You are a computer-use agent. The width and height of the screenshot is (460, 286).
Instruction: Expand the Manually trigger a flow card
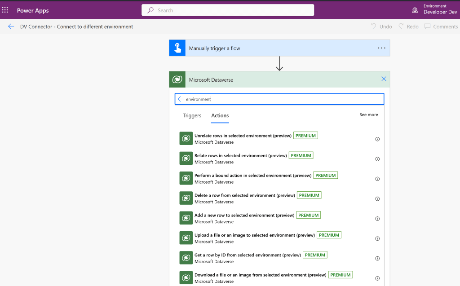[270, 48]
